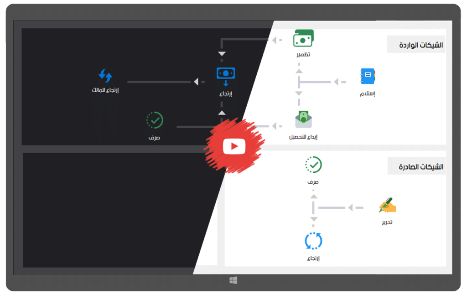The height and width of the screenshot is (295, 467).
Task: Play the embedded YouTube video
Action: click(x=235, y=146)
